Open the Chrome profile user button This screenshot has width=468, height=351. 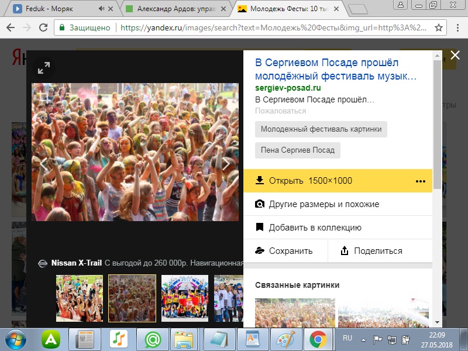pyautogui.click(x=401, y=5)
